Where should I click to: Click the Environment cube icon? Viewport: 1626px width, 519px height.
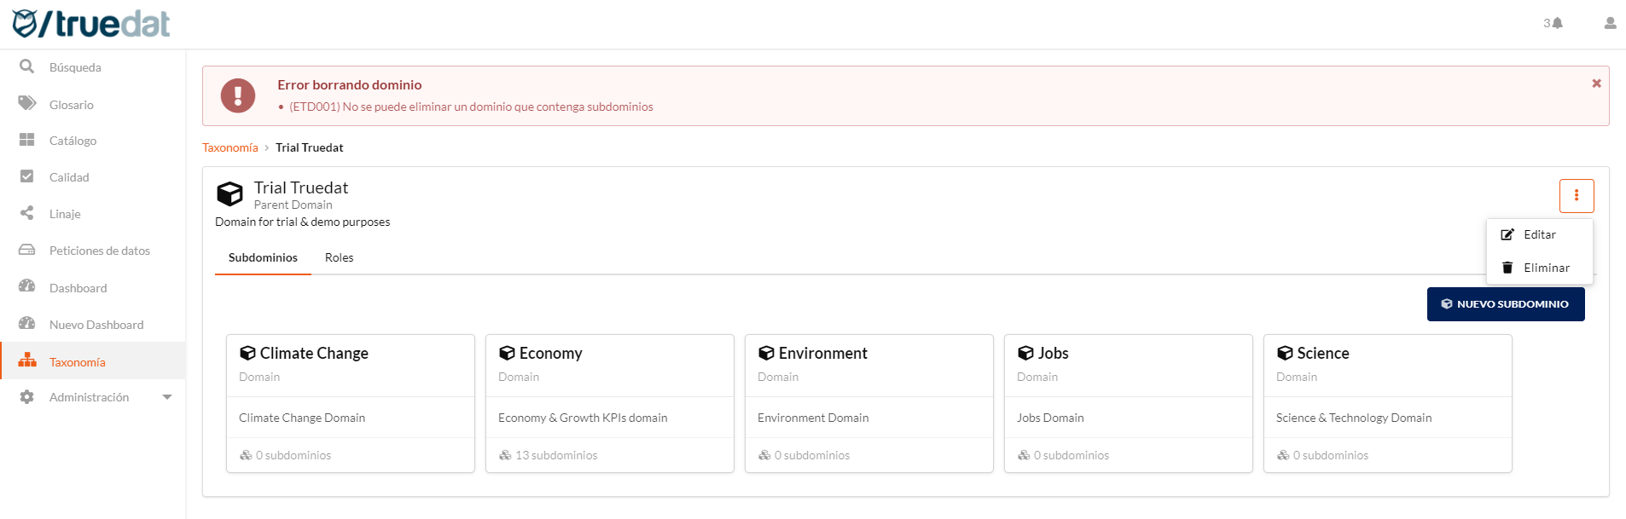point(766,353)
